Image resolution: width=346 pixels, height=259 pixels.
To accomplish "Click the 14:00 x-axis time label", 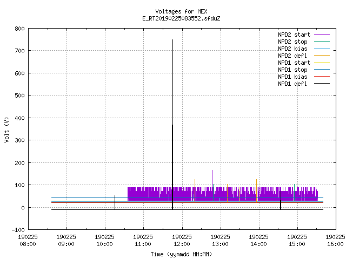I will click(x=258, y=244).
